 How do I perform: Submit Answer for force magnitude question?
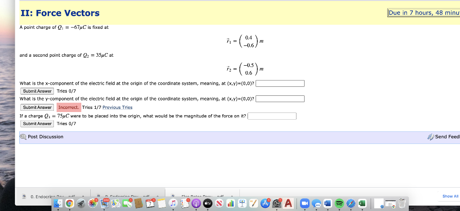(x=37, y=123)
